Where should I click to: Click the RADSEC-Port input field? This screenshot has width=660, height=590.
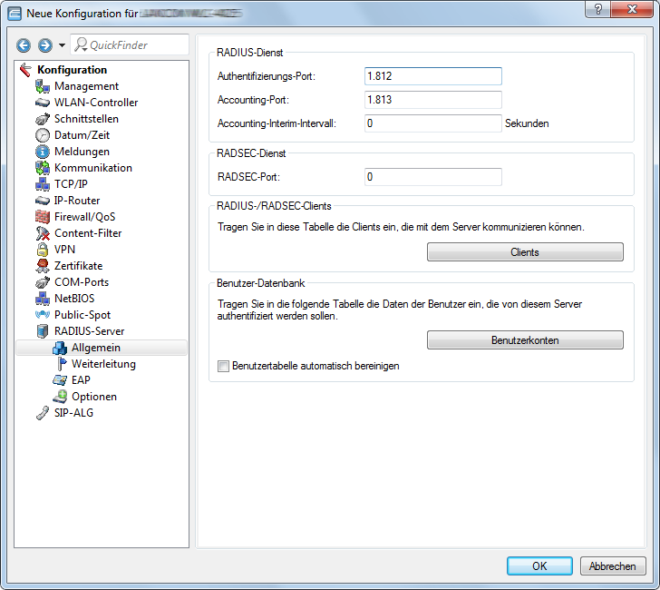432,177
